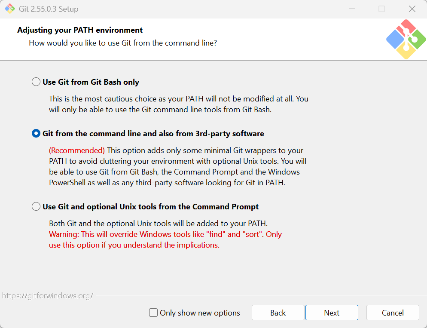The image size is (427, 328).
Task: Choose 'Git from the command line and 3rd-party software'
Action: pos(36,134)
